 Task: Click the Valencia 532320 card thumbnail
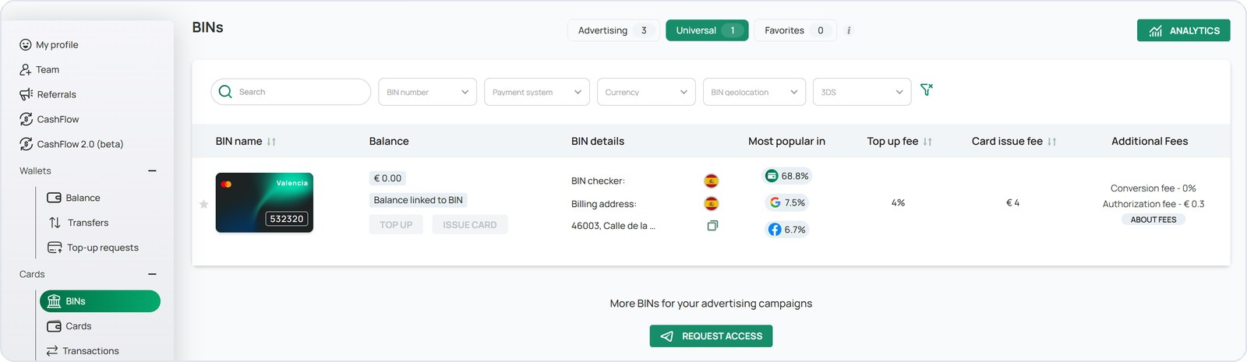[264, 202]
